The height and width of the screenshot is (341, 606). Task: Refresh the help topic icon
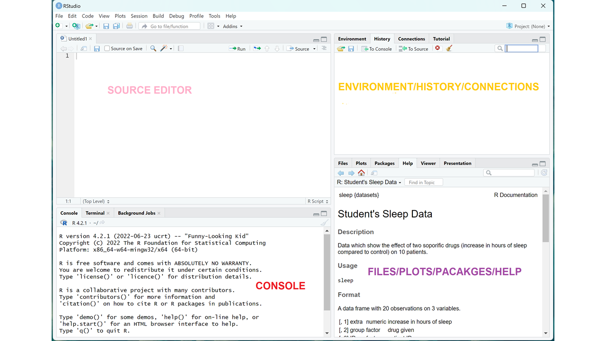pos(544,173)
